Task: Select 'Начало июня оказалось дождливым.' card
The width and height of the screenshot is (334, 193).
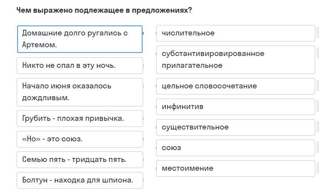Action: (x=80, y=92)
